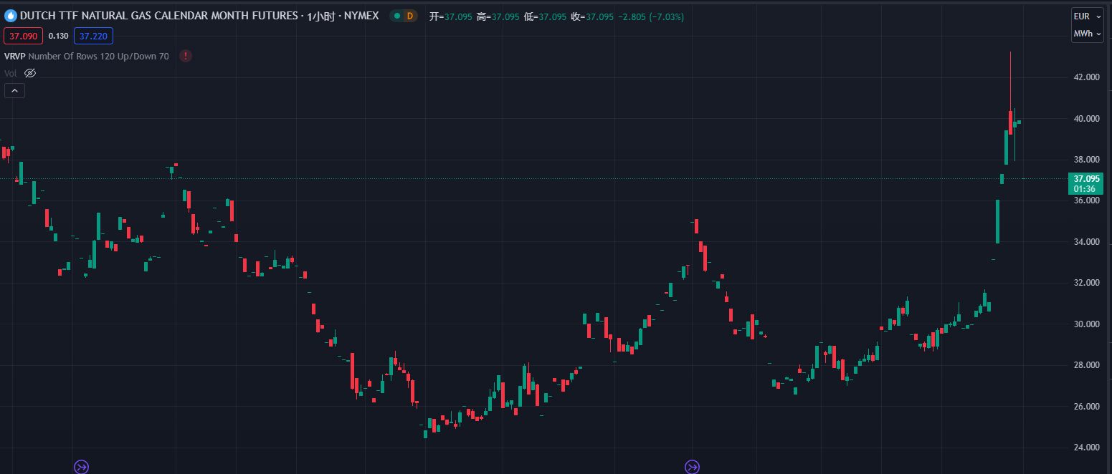Click the 40.000 price scale label

pyautogui.click(x=1086, y=119)
